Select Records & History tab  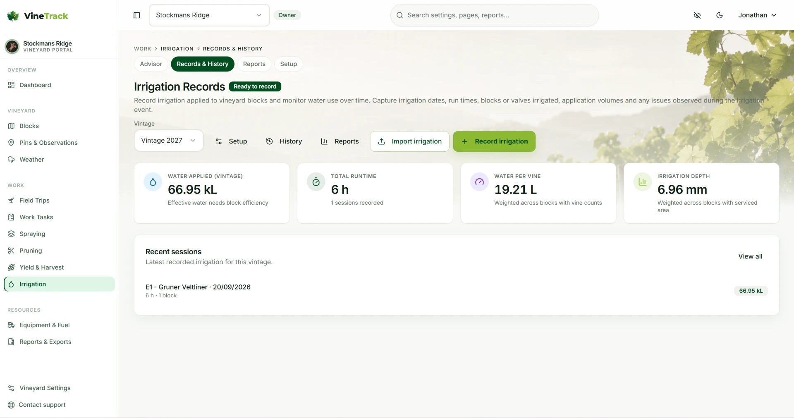203,64
